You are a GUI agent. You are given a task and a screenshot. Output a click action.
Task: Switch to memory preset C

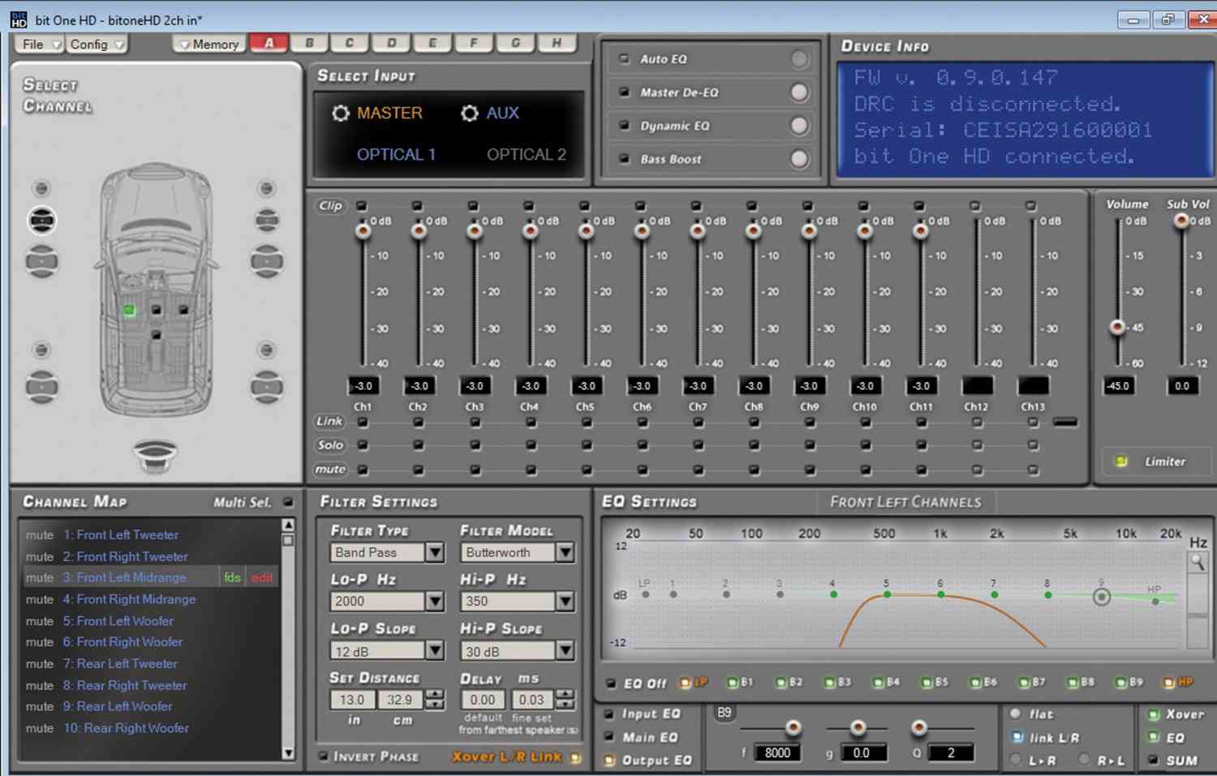[x=350, y=43]
